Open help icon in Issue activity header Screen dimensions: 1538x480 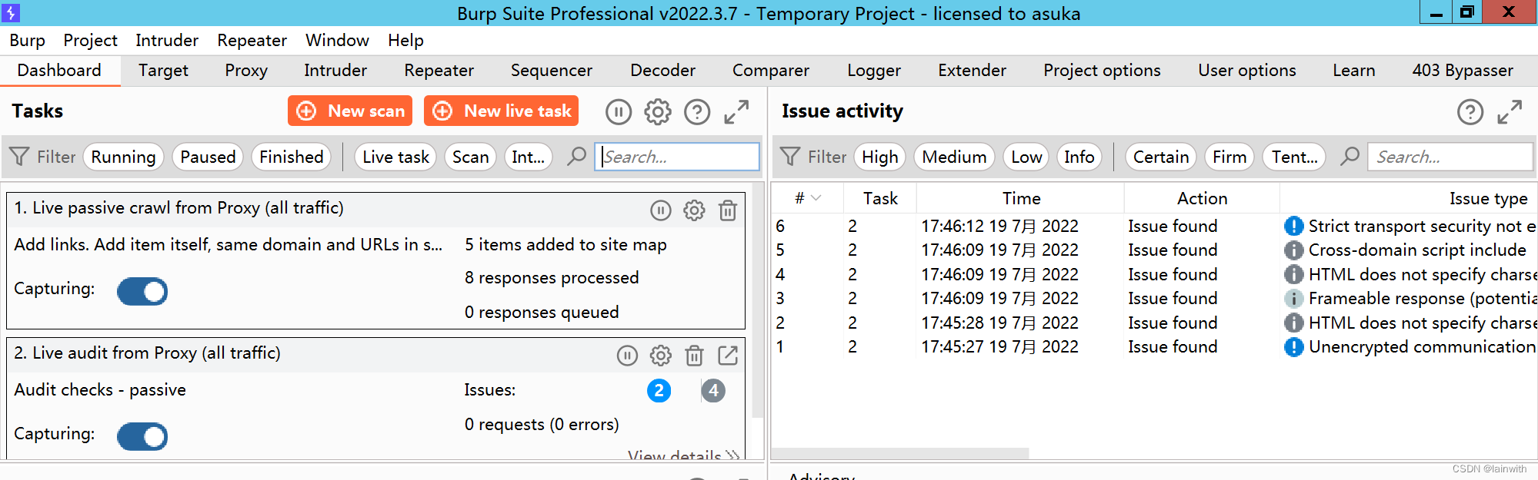click(1470, 112)
